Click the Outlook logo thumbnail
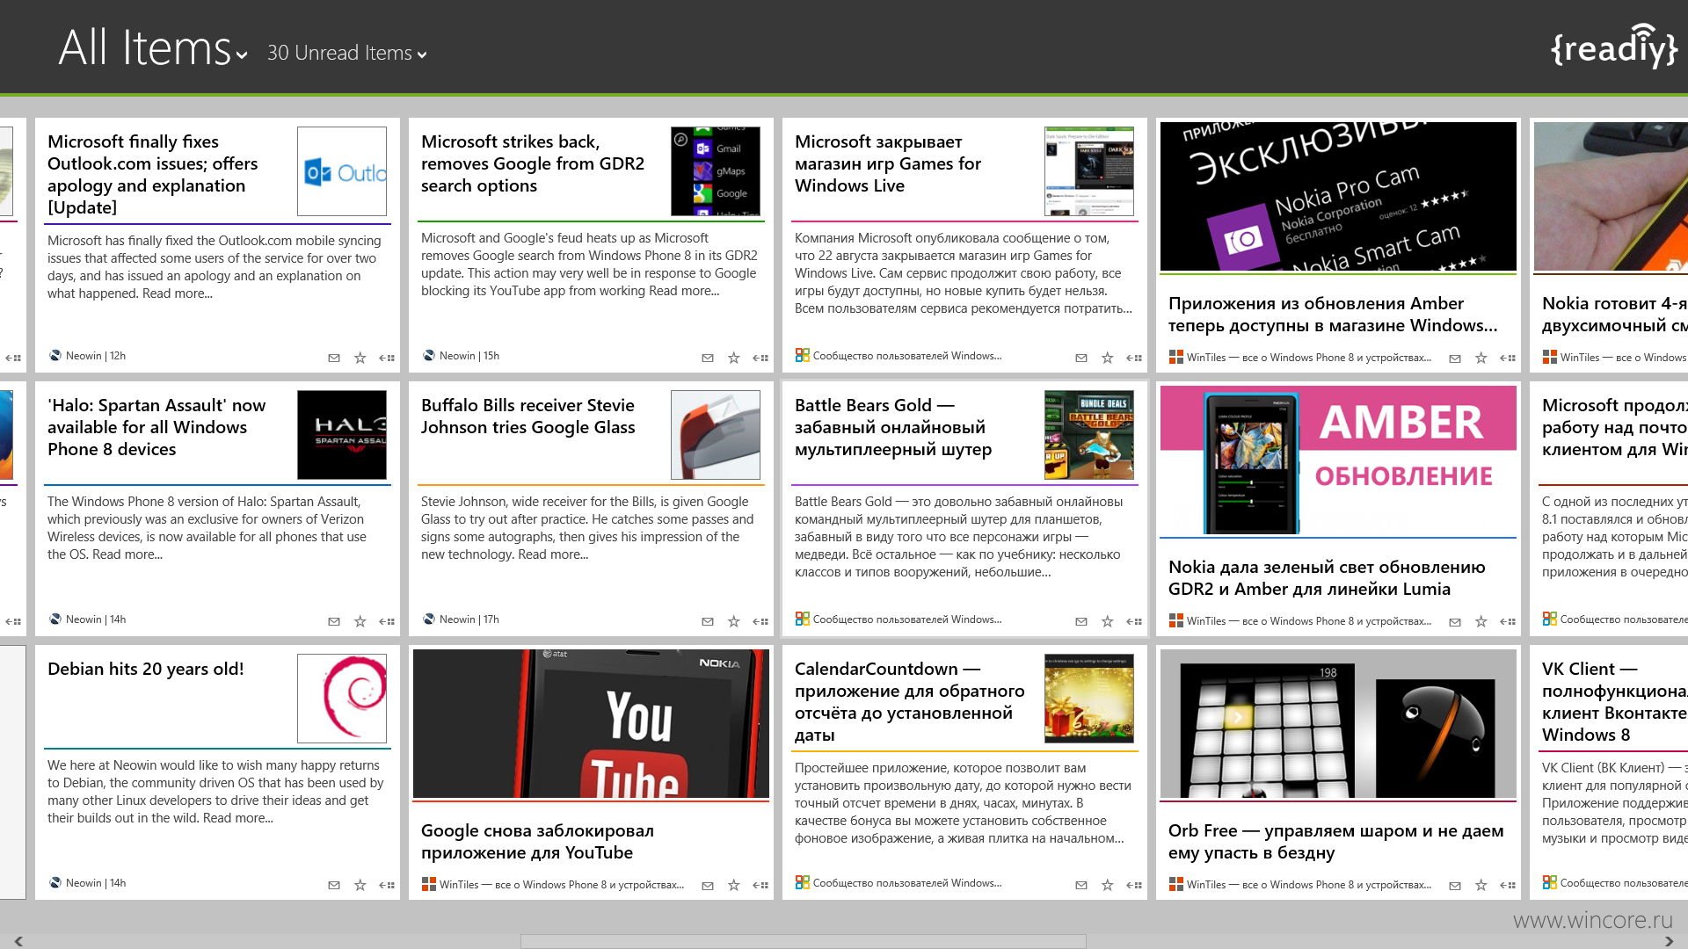 [342, 171]
